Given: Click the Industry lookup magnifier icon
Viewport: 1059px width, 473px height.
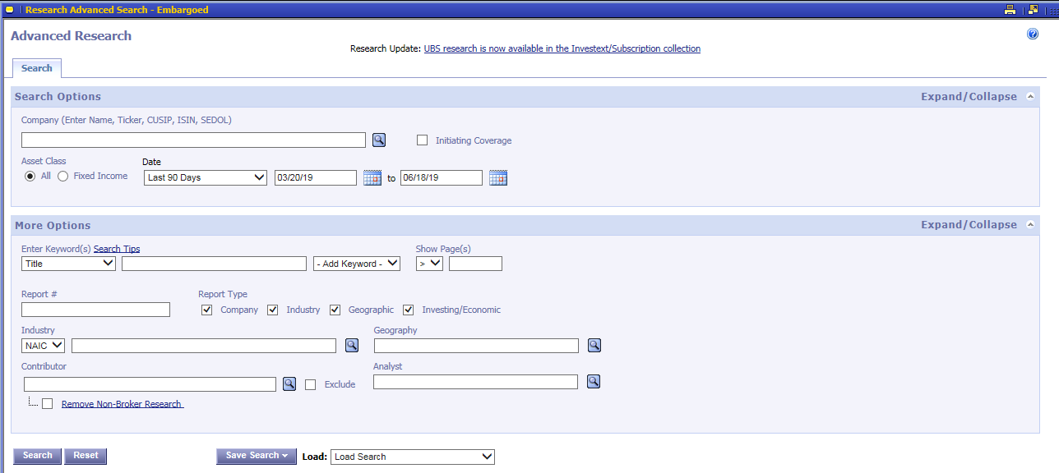Looking at the screenshot, I should (352, 346).
